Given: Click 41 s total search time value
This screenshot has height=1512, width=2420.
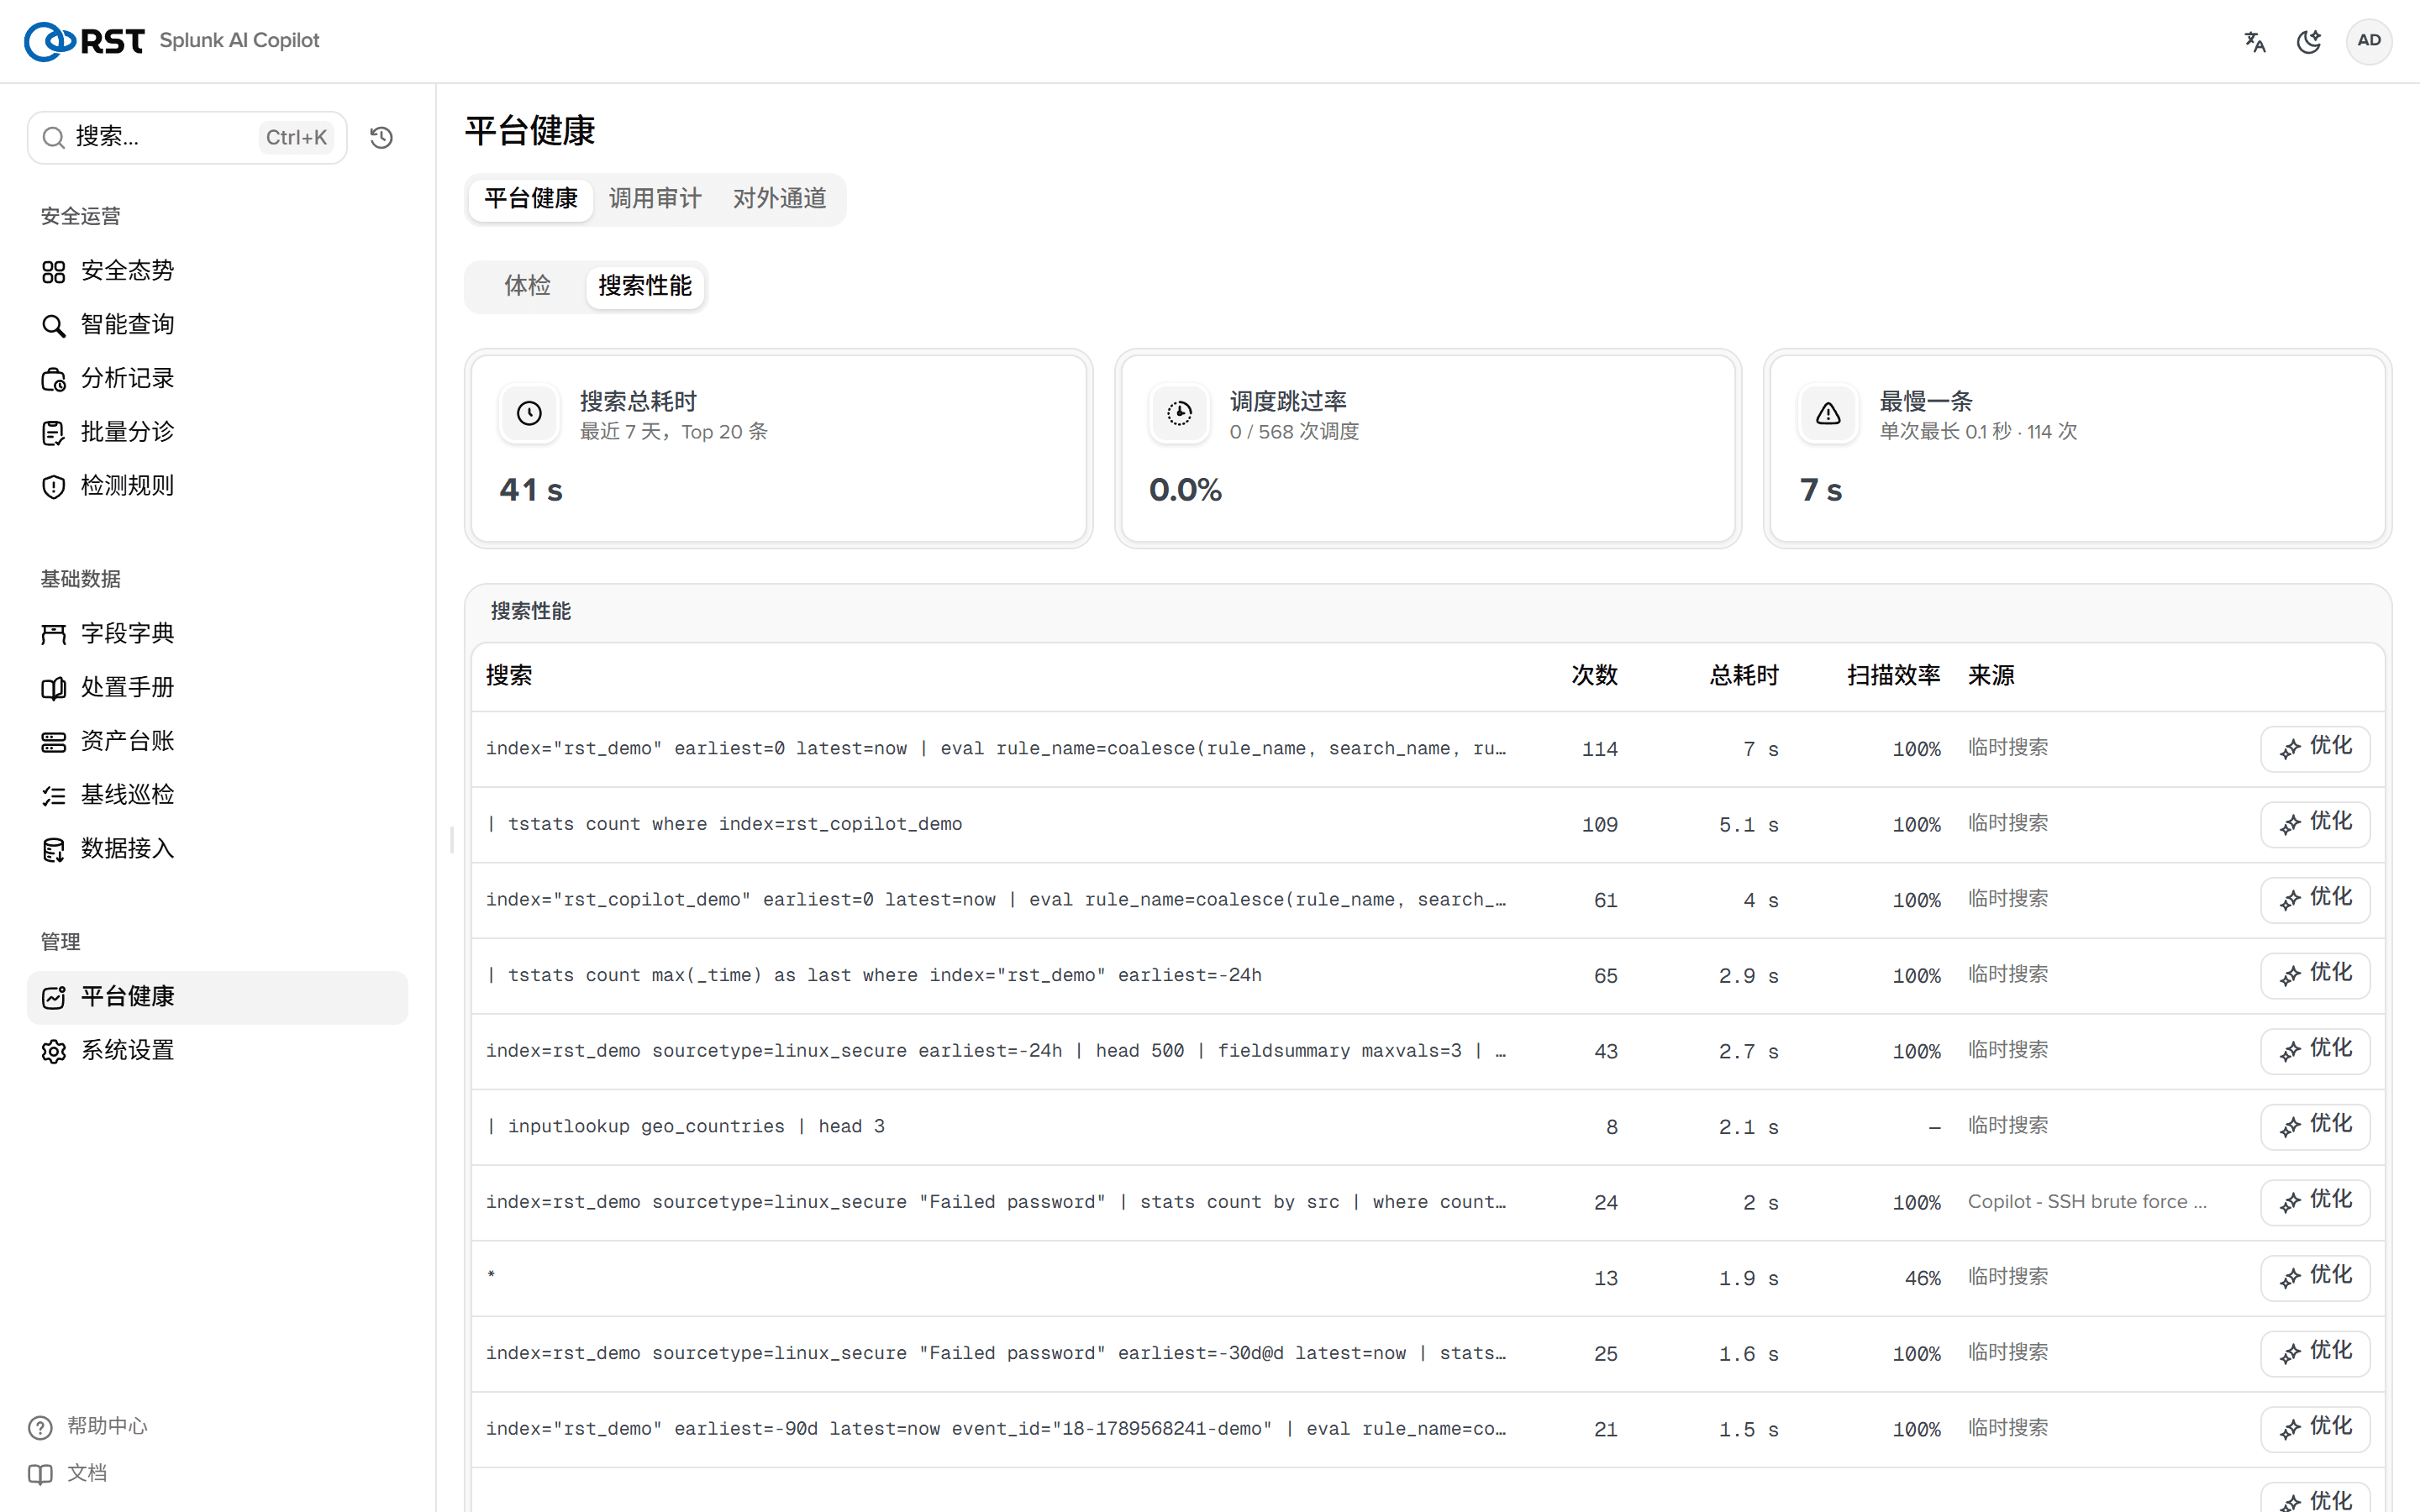Looking at the screenshot, I should [531, 490].
